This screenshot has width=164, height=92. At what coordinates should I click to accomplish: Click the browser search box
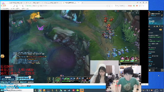[x=120, y=6]
